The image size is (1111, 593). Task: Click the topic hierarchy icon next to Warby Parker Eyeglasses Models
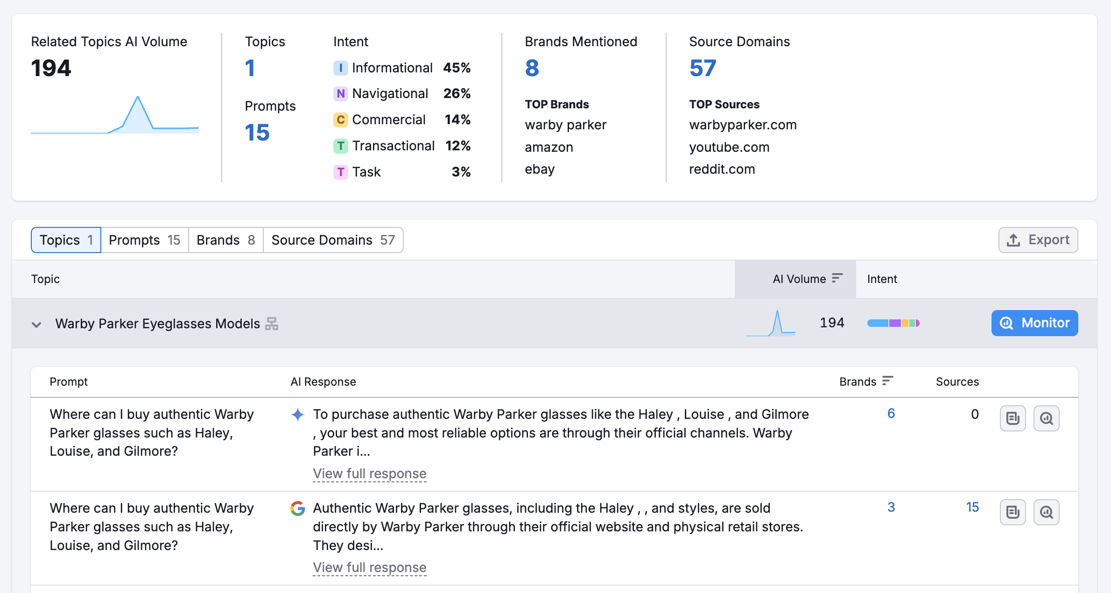(x=272, y=323)
